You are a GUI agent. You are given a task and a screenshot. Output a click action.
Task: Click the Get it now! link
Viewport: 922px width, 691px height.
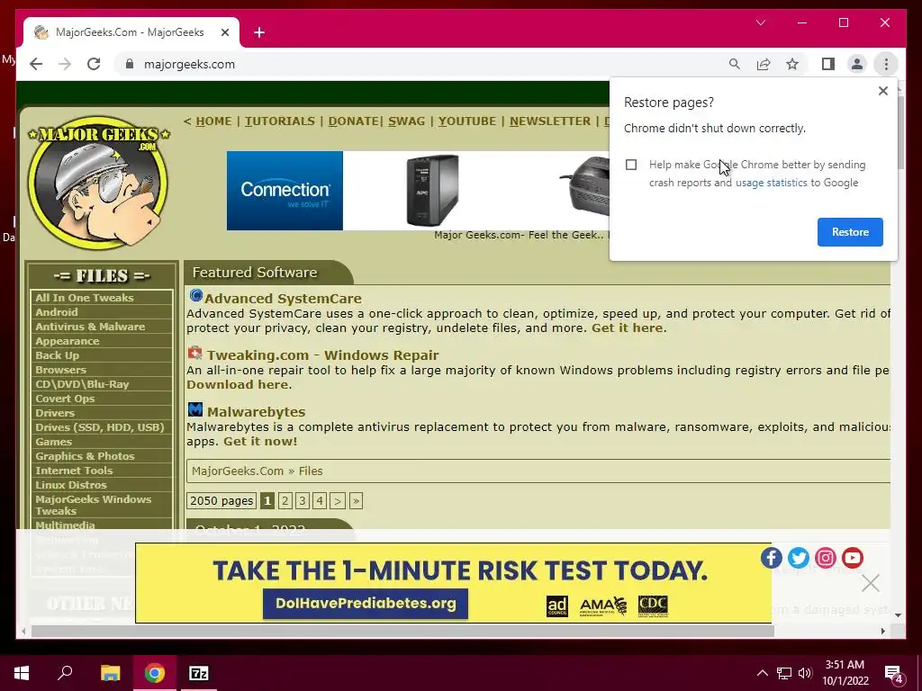260,441
